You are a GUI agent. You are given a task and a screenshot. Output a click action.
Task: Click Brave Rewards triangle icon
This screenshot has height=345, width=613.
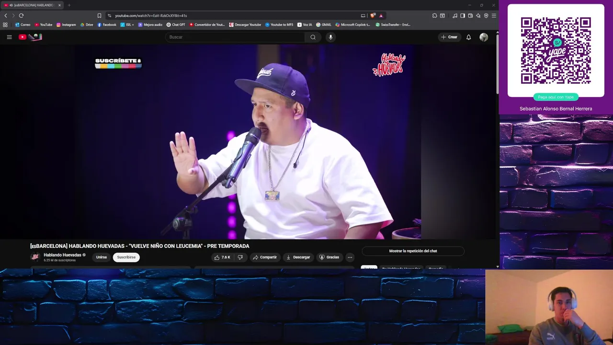click(x=381, y=15)
